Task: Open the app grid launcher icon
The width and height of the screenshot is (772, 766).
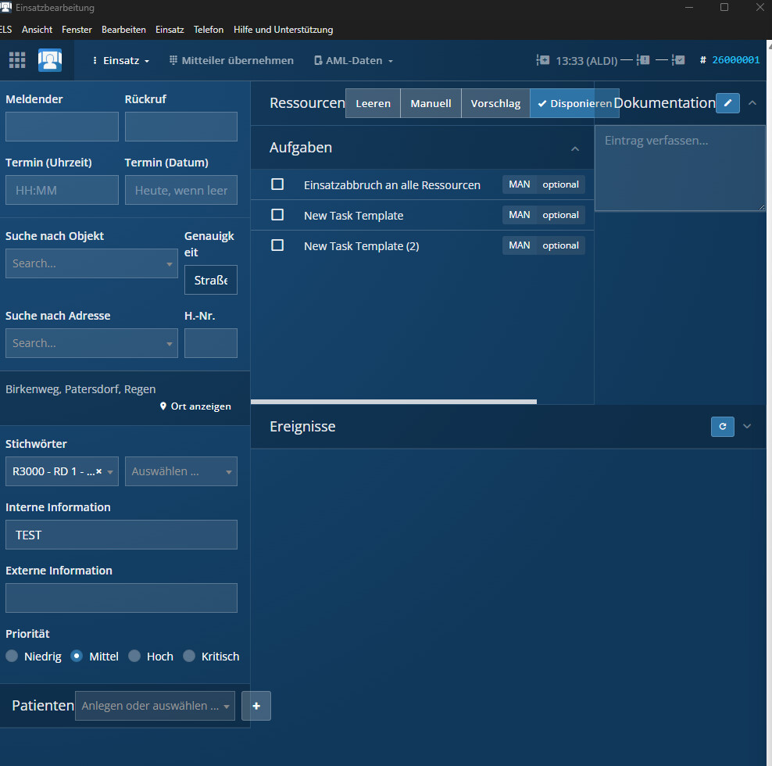Action: (17, 60)
